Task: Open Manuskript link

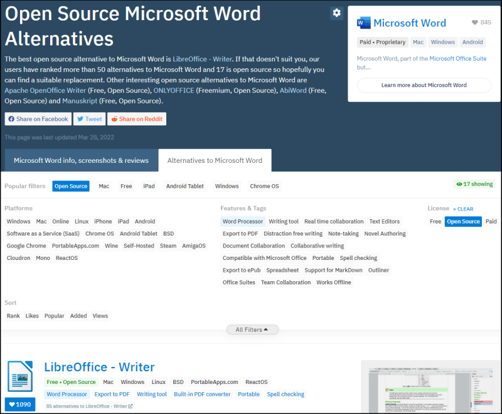Action: (80, 101)
